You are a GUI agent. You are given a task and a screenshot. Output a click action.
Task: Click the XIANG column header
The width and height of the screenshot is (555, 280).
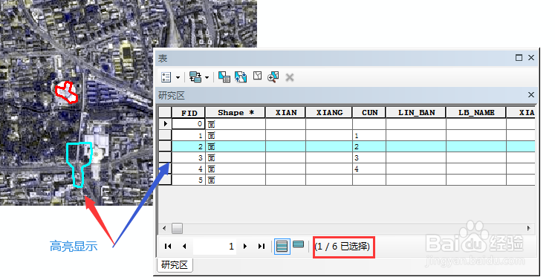329,113
